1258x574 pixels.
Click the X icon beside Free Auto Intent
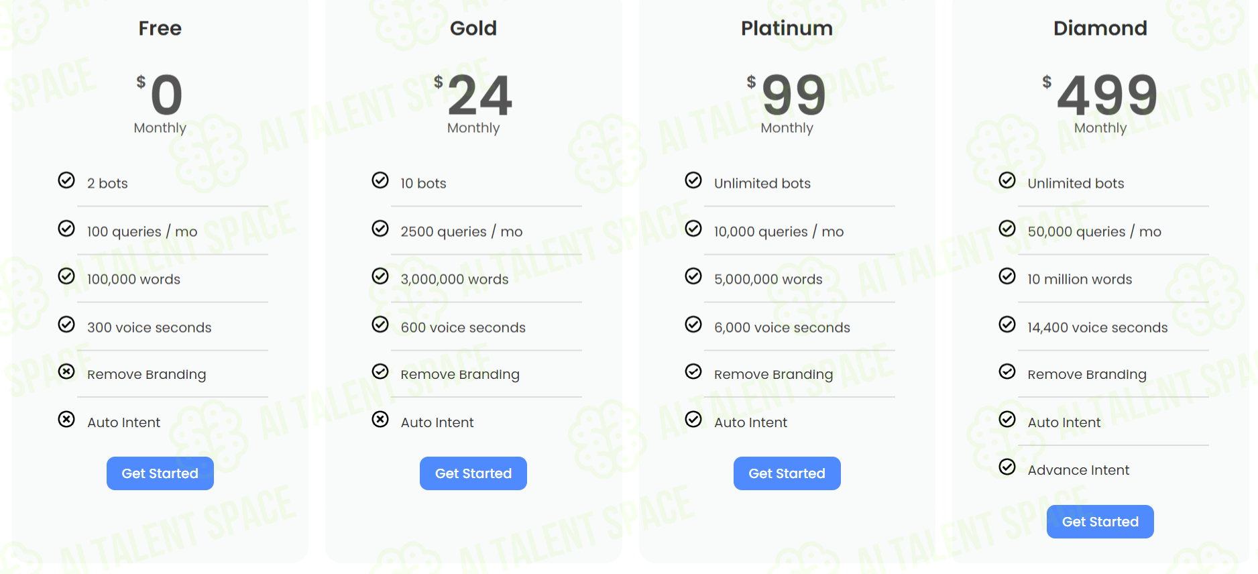pyautogui.click(x=66, y=419)
